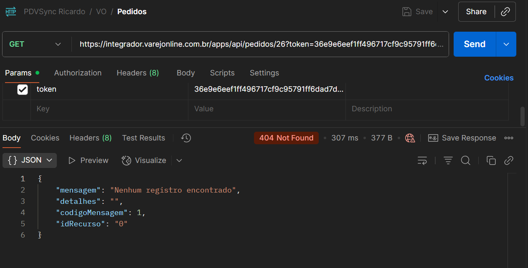Screen dimensions: 528x268
Task: Expand the Save options dropdown
Action: pos(445,12)
